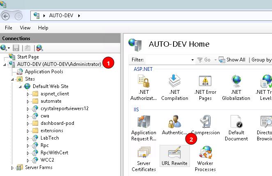Open the Filter dropdown arrow
Screen dimensions: 272x176
point(192,60)
